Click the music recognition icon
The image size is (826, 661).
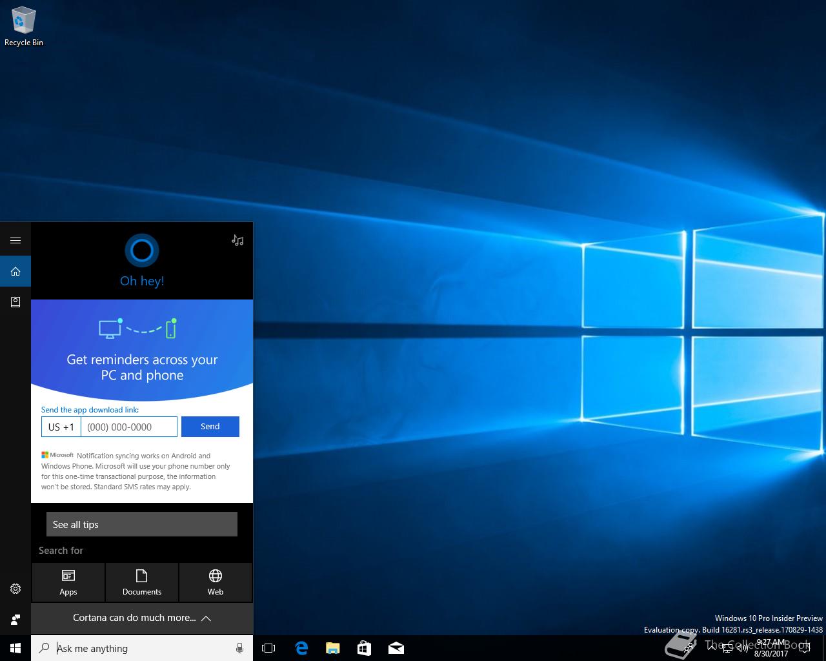(237, 240)
